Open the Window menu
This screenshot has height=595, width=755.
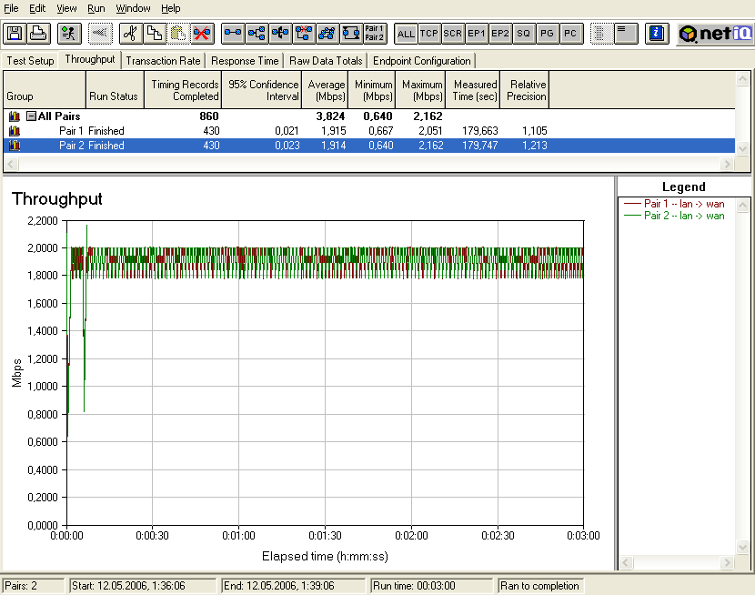[133, 8]
